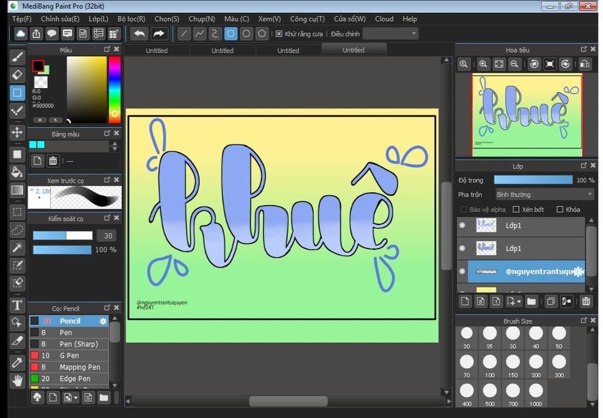
Task: Select the Pen (Sharp) brush
Action: (69, 344)
